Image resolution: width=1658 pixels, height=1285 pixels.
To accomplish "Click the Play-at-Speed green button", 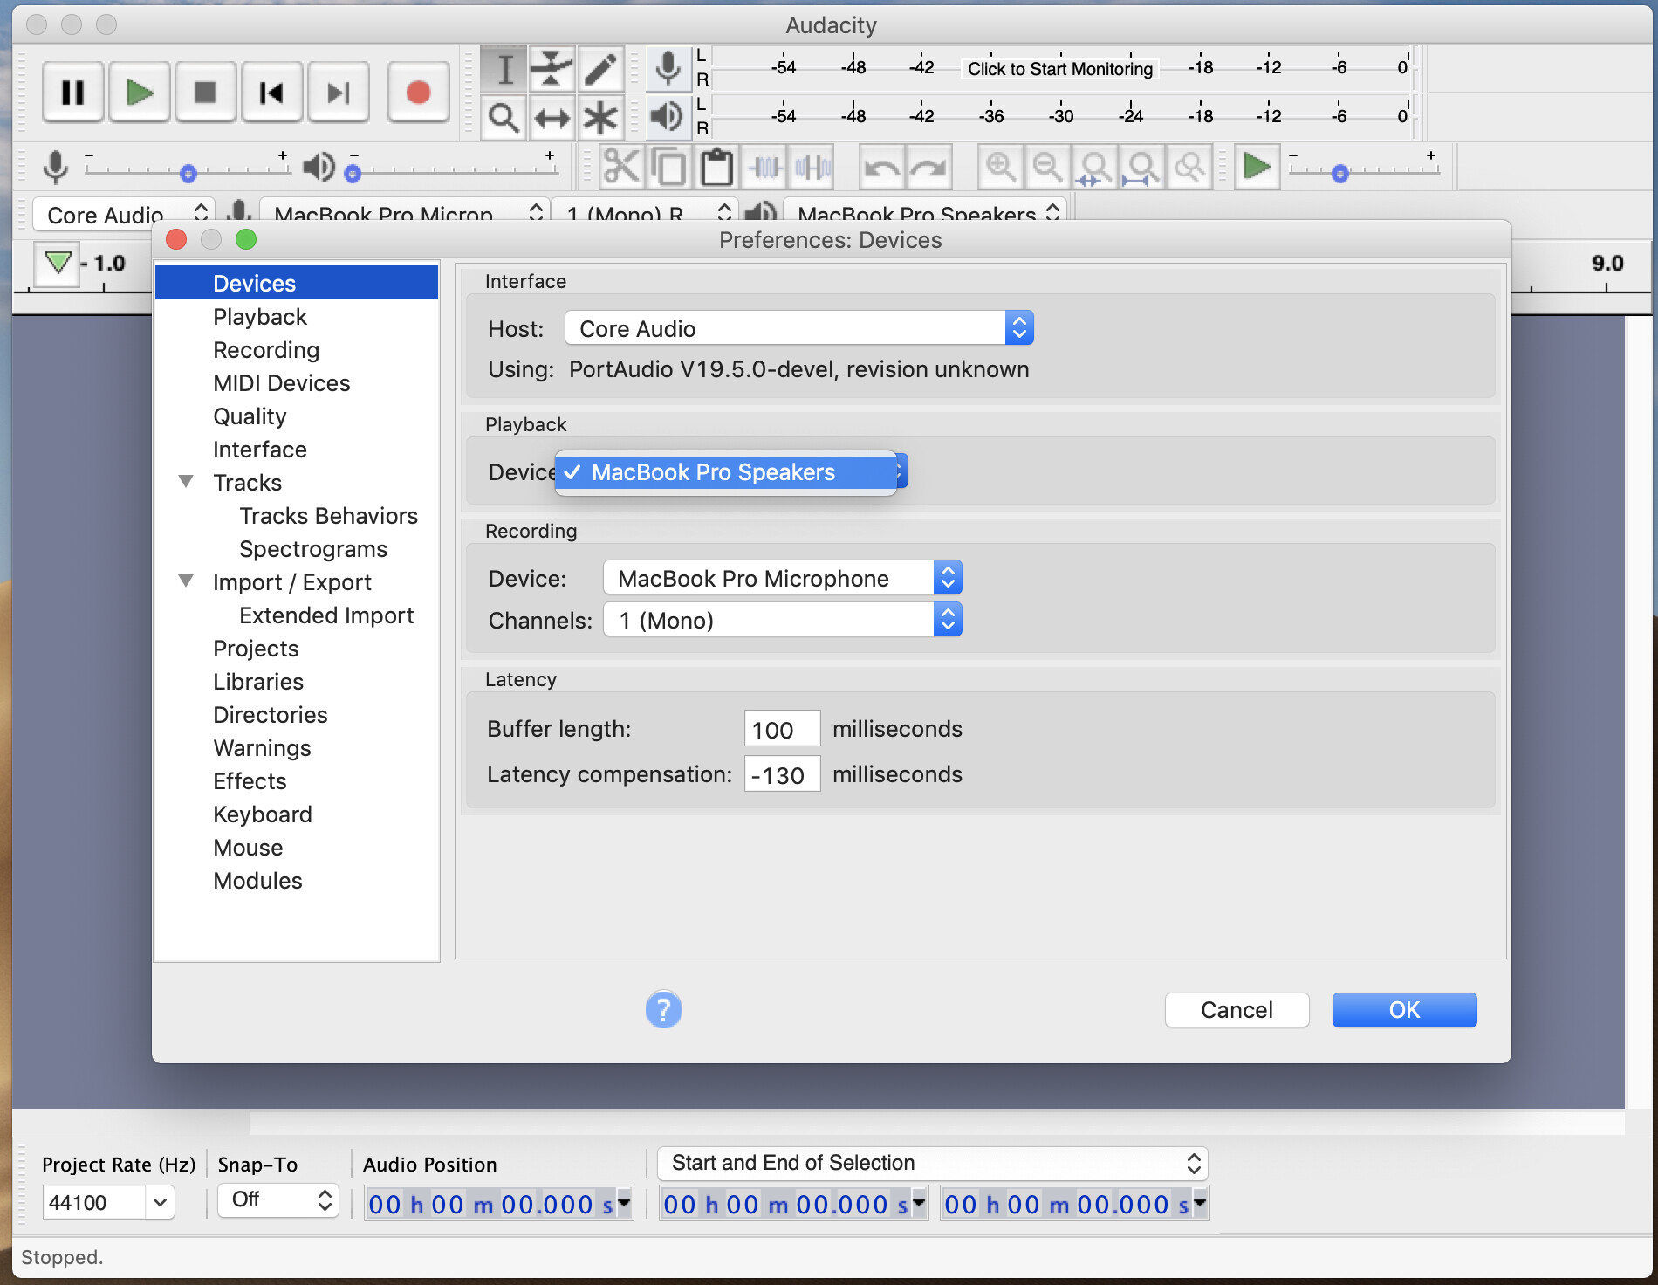I will pos(1257,167).
